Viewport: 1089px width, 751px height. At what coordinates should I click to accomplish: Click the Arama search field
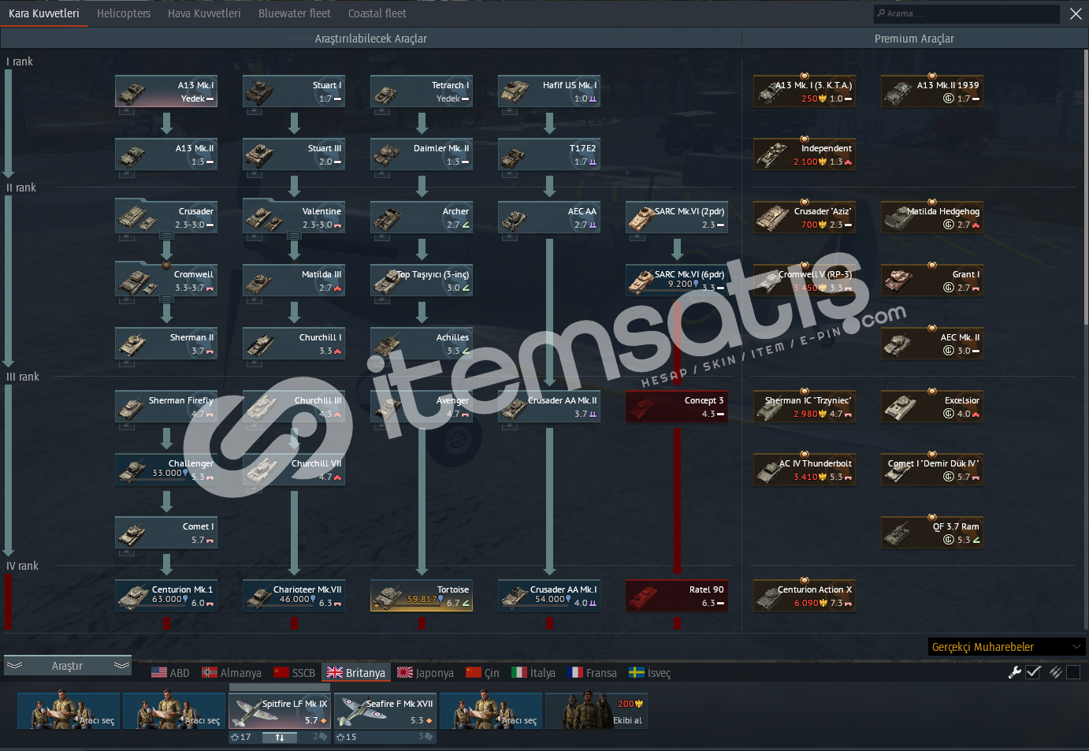[x=966, y=13]
